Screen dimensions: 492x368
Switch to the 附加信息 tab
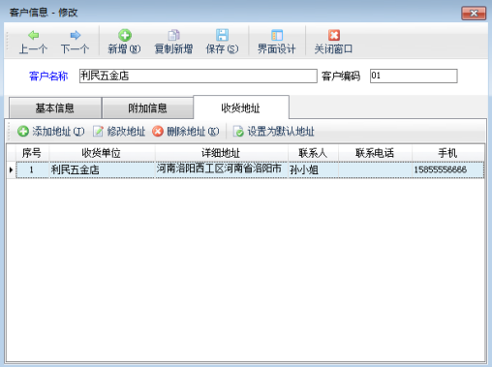(x=147, y=108)
